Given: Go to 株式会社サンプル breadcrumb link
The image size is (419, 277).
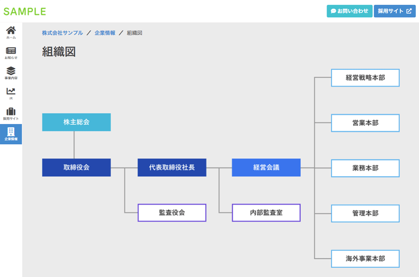Looking at the screenshot, I should 62,33.
